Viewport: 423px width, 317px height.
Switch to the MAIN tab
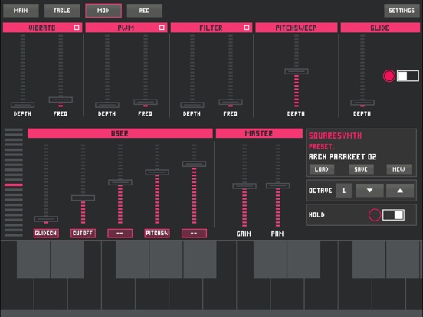21,11
